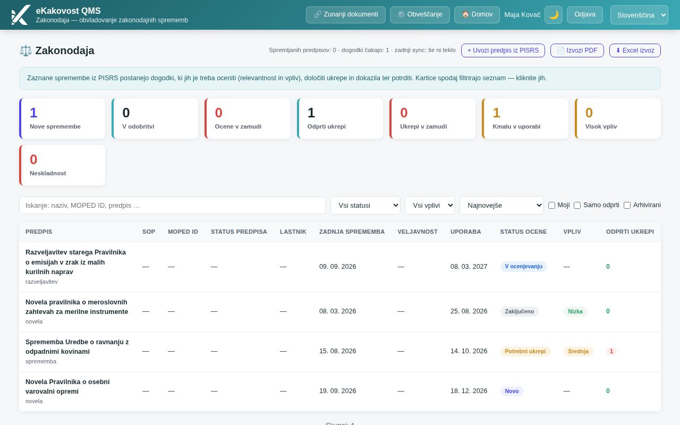
Task: Import a regulation with Uvozi predpis iz PISRS
Action: pyautogui.click(x=503, y=50)
